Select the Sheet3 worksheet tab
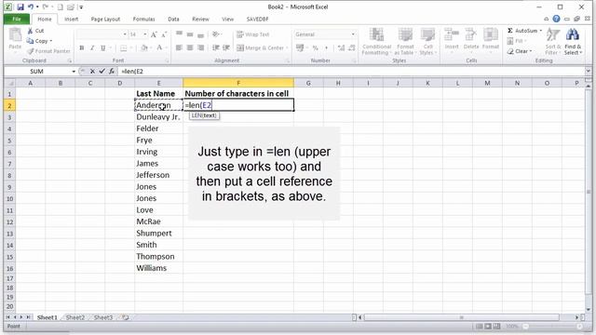 pos(103,317)
